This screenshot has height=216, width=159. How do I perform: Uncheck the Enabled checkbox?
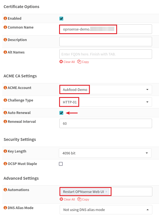pos(61,19)
